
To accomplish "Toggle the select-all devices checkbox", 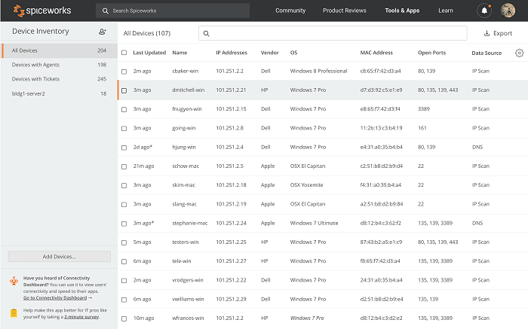I will (124, 53).
